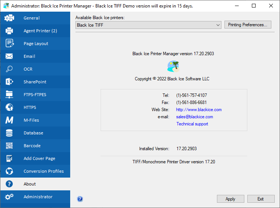Open the M-Files icon
Viewport: 280px width, 208px height.
(x=9, y=120)
